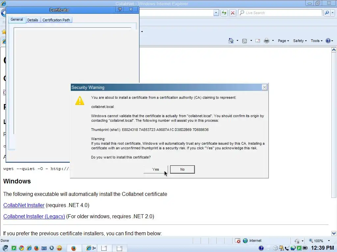The image size is (337, 252).
Task: Click the Internet zone globe in status bar
Action: (245, 241)
